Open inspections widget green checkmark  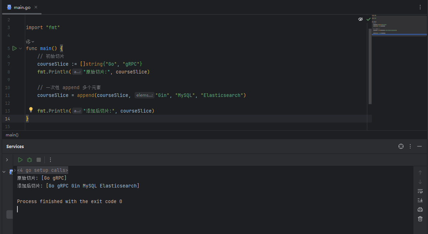368,19
